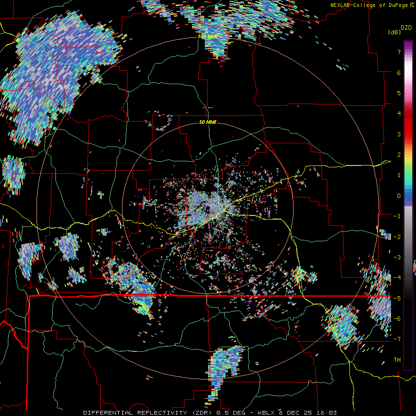Click the 2 value on color scale
Screen dimensions: 416x416
coord(399,155)
